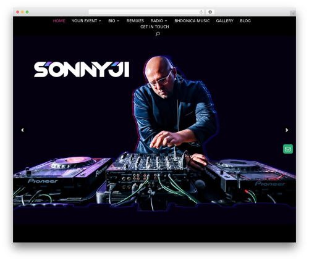Click the SONNYJI logo
The height and width of the screenshot is (261, 309).
82,70
